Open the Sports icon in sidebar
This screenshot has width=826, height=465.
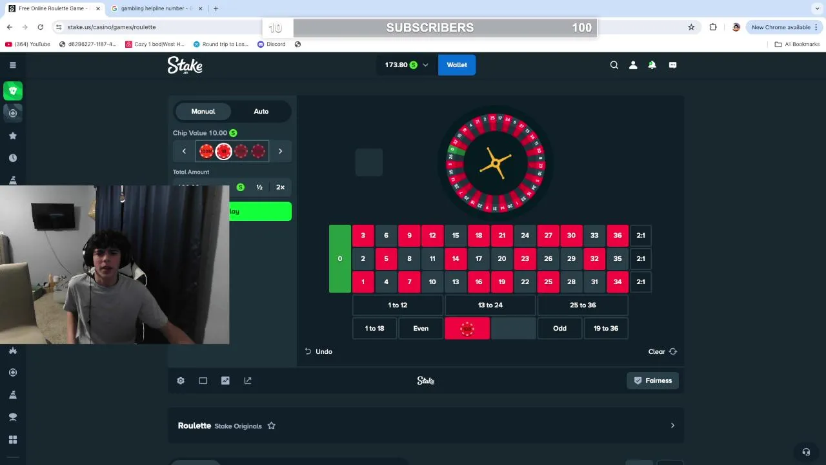(13, 113)
